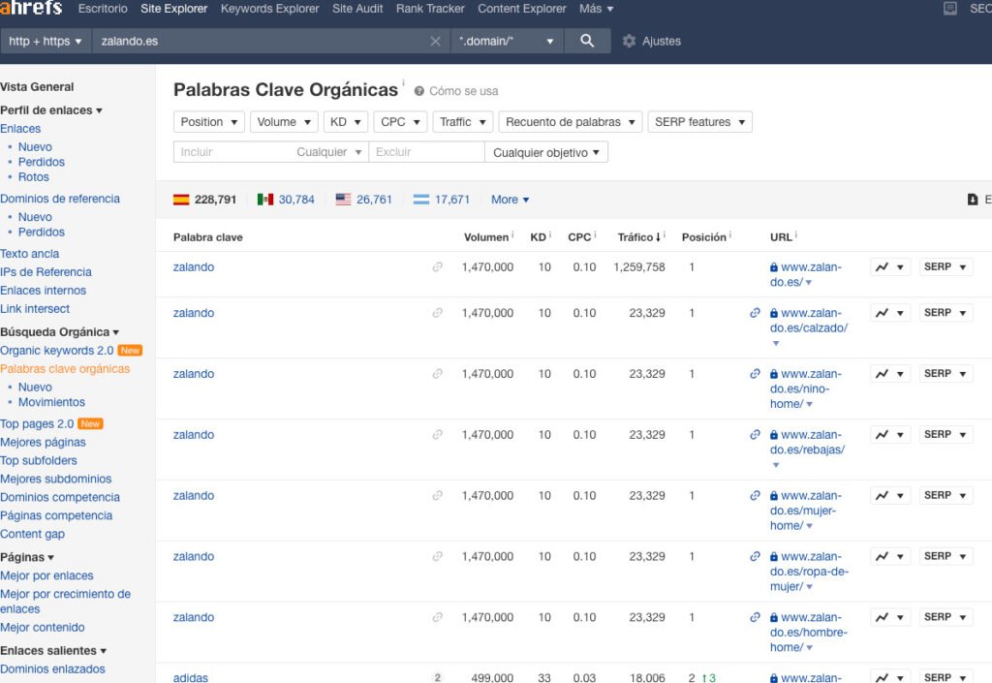Select the Mexico flag 30,784 results
This screenshot has width=992, height=683.
point(286,200)
